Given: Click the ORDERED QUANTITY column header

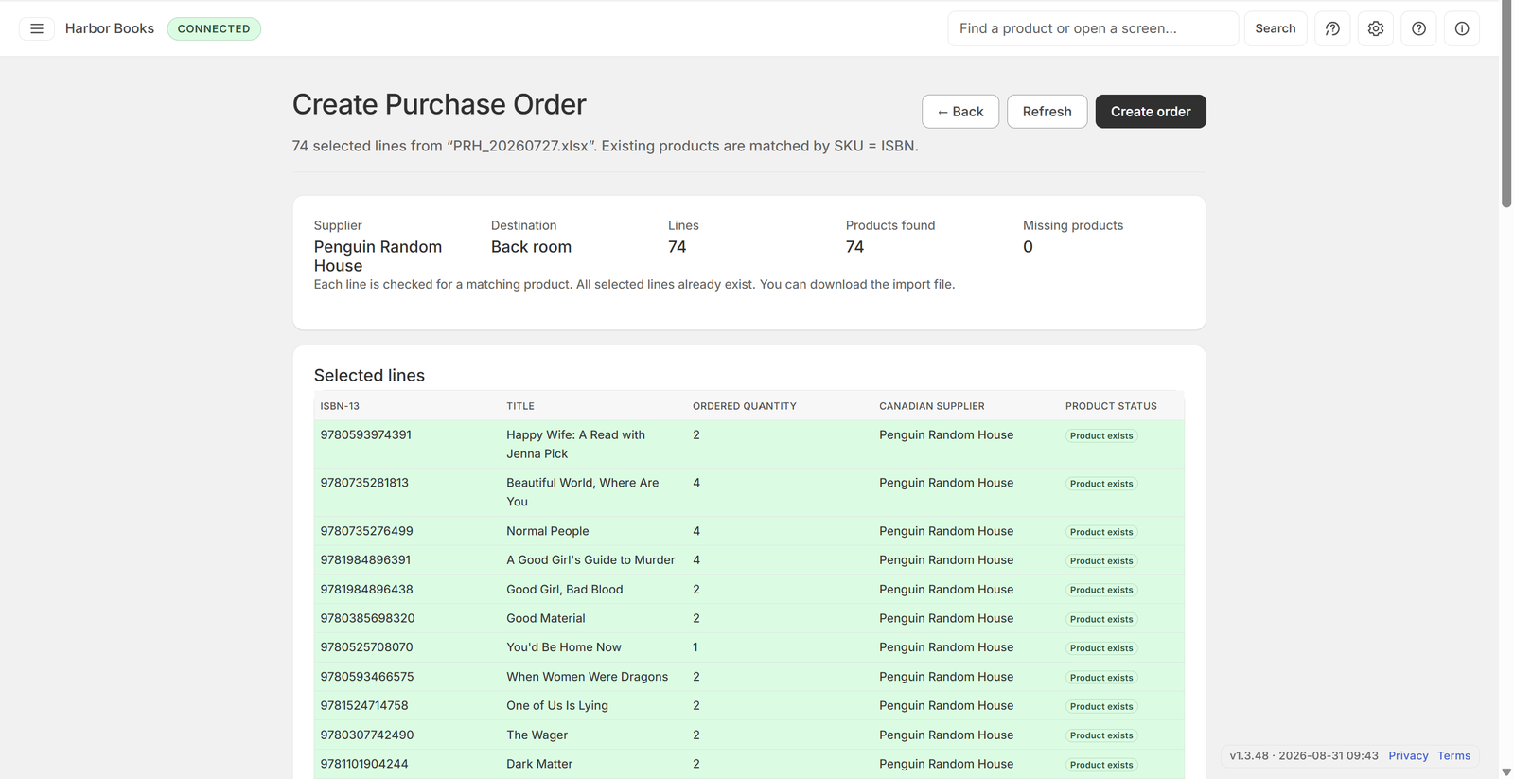Looking at the screenshot, I should (x=745, y=406).
